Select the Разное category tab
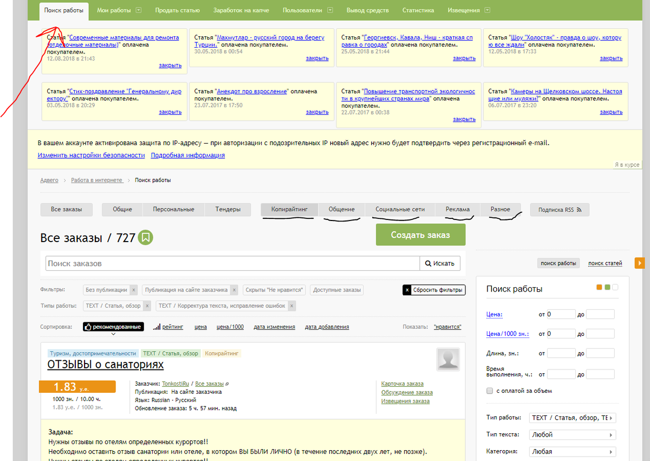Viewport: 650px width, 461px height. (x=500, y=210)
